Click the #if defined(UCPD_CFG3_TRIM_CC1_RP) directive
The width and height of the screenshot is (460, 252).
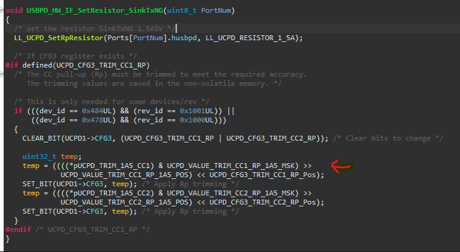pos(78,65)
